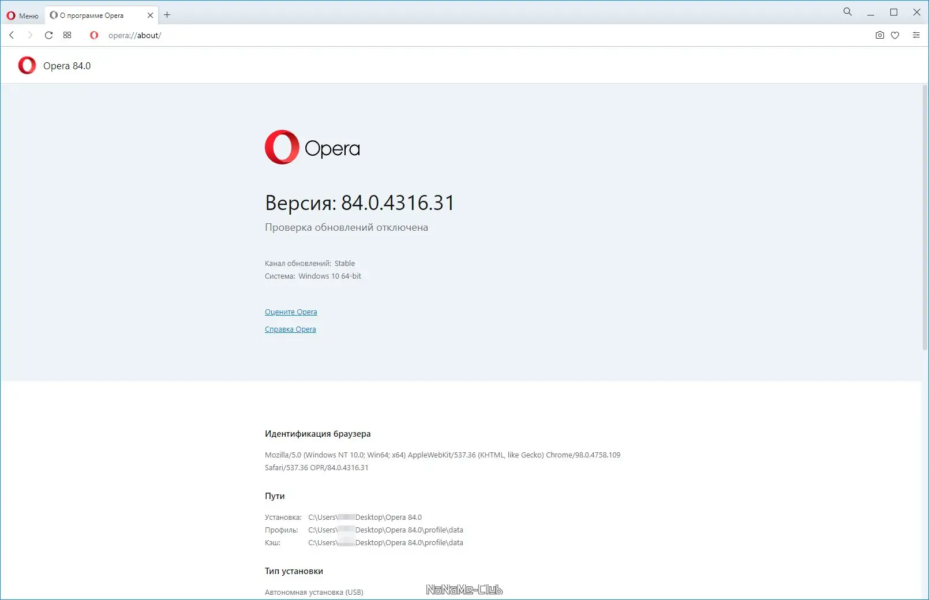The width and height of the screenshot is (929, 600).
Task: Open the Opera Меню menu
Action: point(22,15)
